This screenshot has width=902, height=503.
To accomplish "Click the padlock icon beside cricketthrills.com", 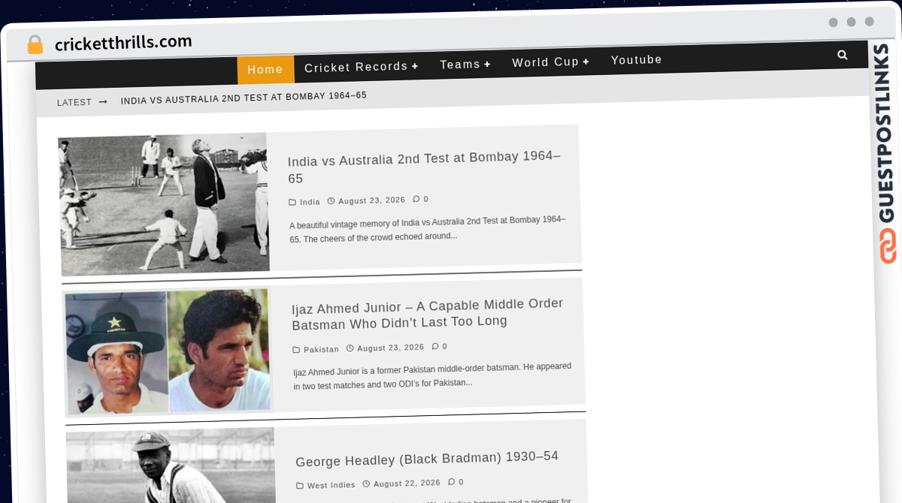I will tap(35, 45).
